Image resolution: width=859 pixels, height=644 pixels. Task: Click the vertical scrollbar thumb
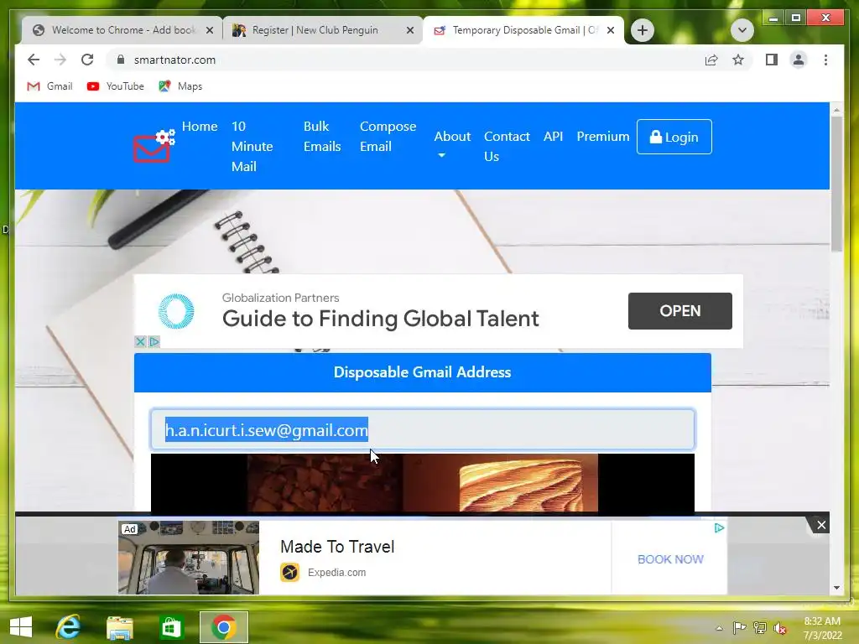coord(836,184)
